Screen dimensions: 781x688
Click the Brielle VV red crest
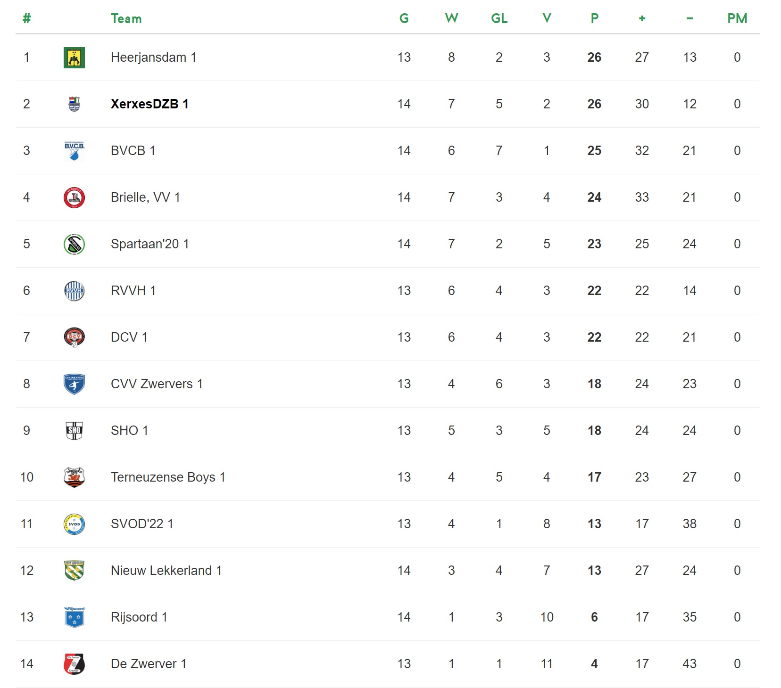click(x=74, y=197)
